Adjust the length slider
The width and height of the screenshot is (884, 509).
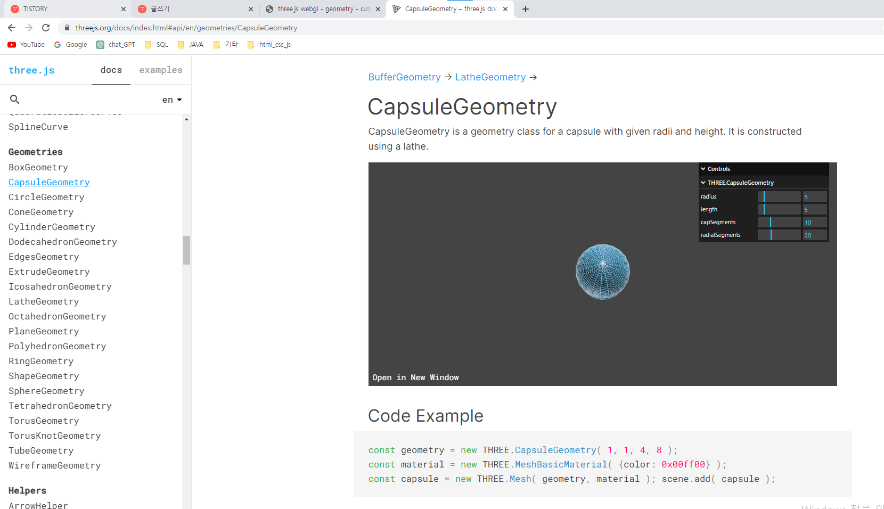click(779, 209)
